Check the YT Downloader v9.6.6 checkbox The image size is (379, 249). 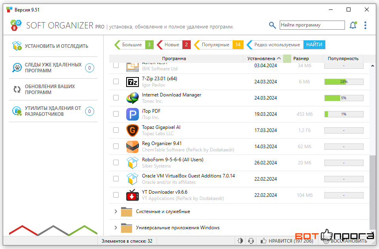pyautogui.click(x=116, y=195)
